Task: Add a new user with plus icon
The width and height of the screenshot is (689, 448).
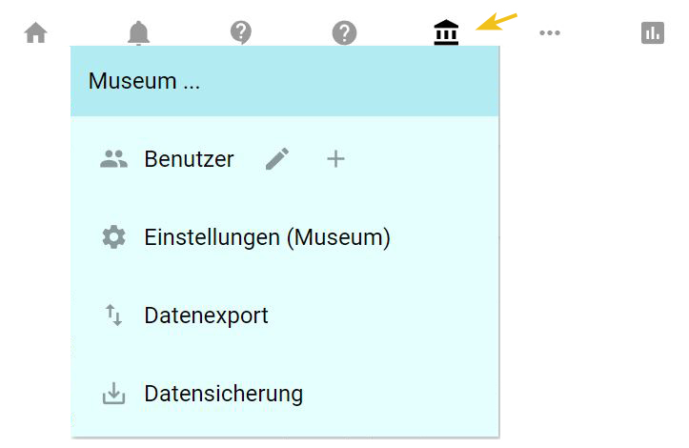Action: tap(335, 159)
